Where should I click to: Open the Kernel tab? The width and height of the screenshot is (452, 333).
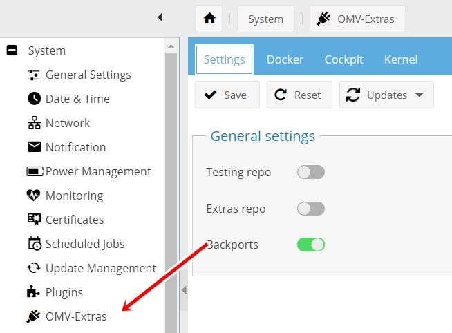(401, 59)
